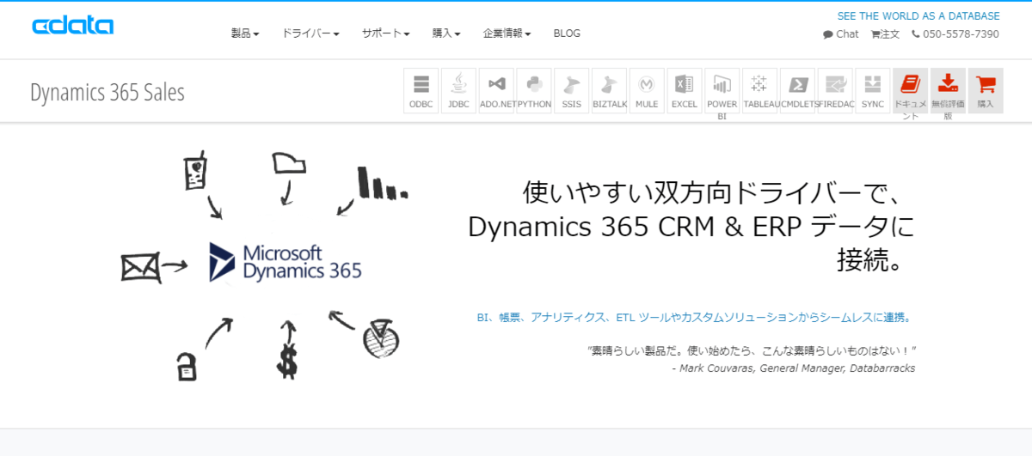
Task: Choose the Power BI connector icon
Action: coord(722,90)
